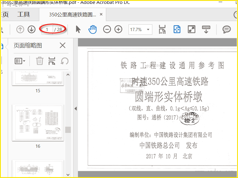Screen dimensions: 238x178
Task: Switch to the 350公里高速铁路圆... document tab
Action: pyautogui.click(x=73, y=15)
